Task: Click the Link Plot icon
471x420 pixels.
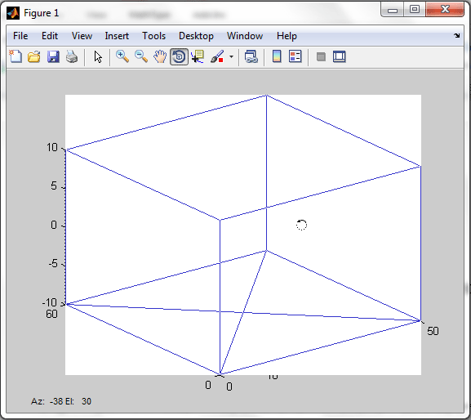Action: pos(251,56)
